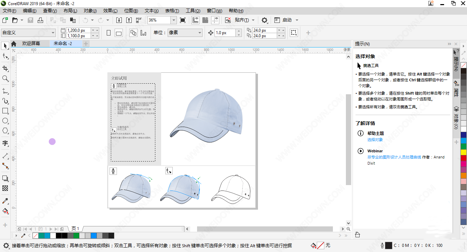Toggle apply layout to current page

[143, 33]
